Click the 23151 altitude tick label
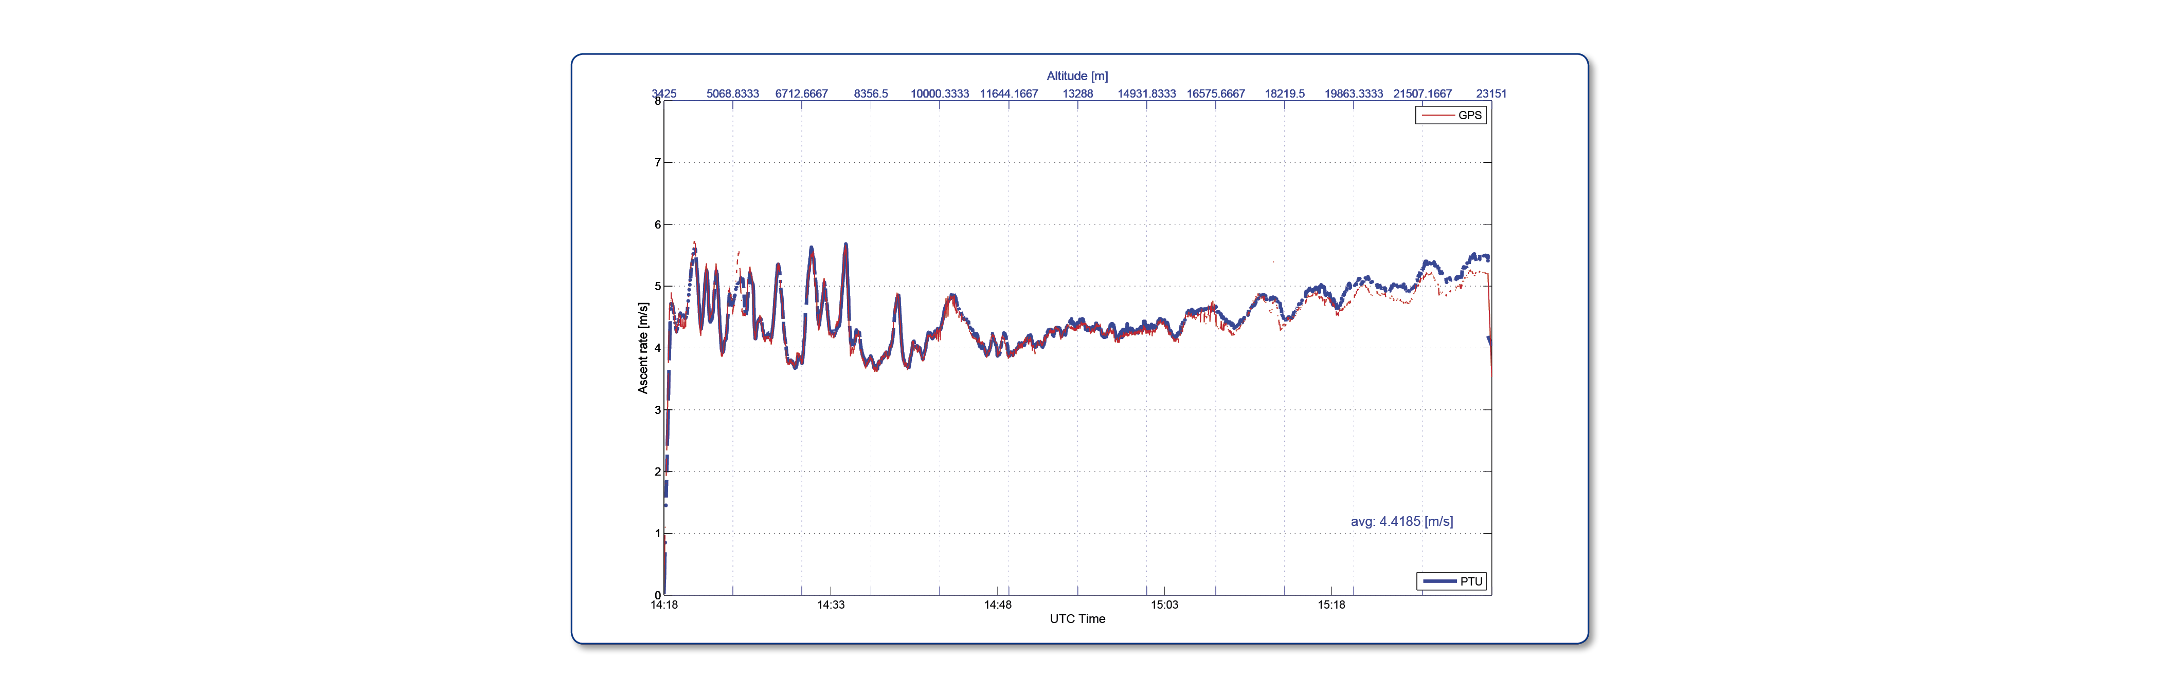This screenshot has width=2160, height=698. click(x=1491, y=94)
